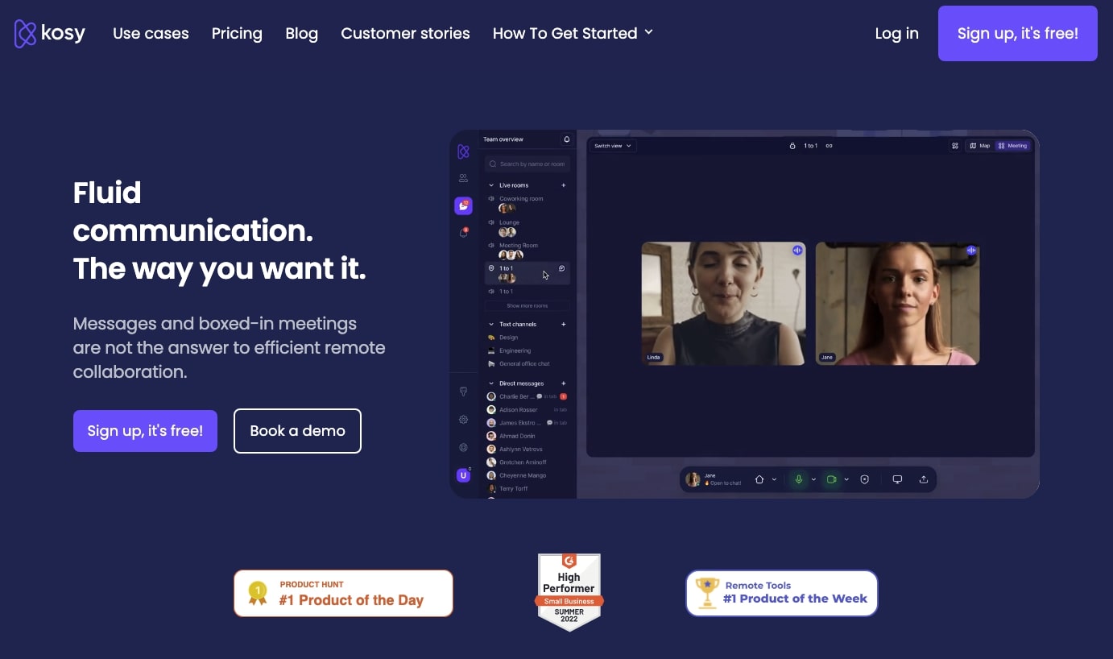Viewport: 1113px width, 659px height.
Task: Mute the green microphone button
Action: point(798,479)
